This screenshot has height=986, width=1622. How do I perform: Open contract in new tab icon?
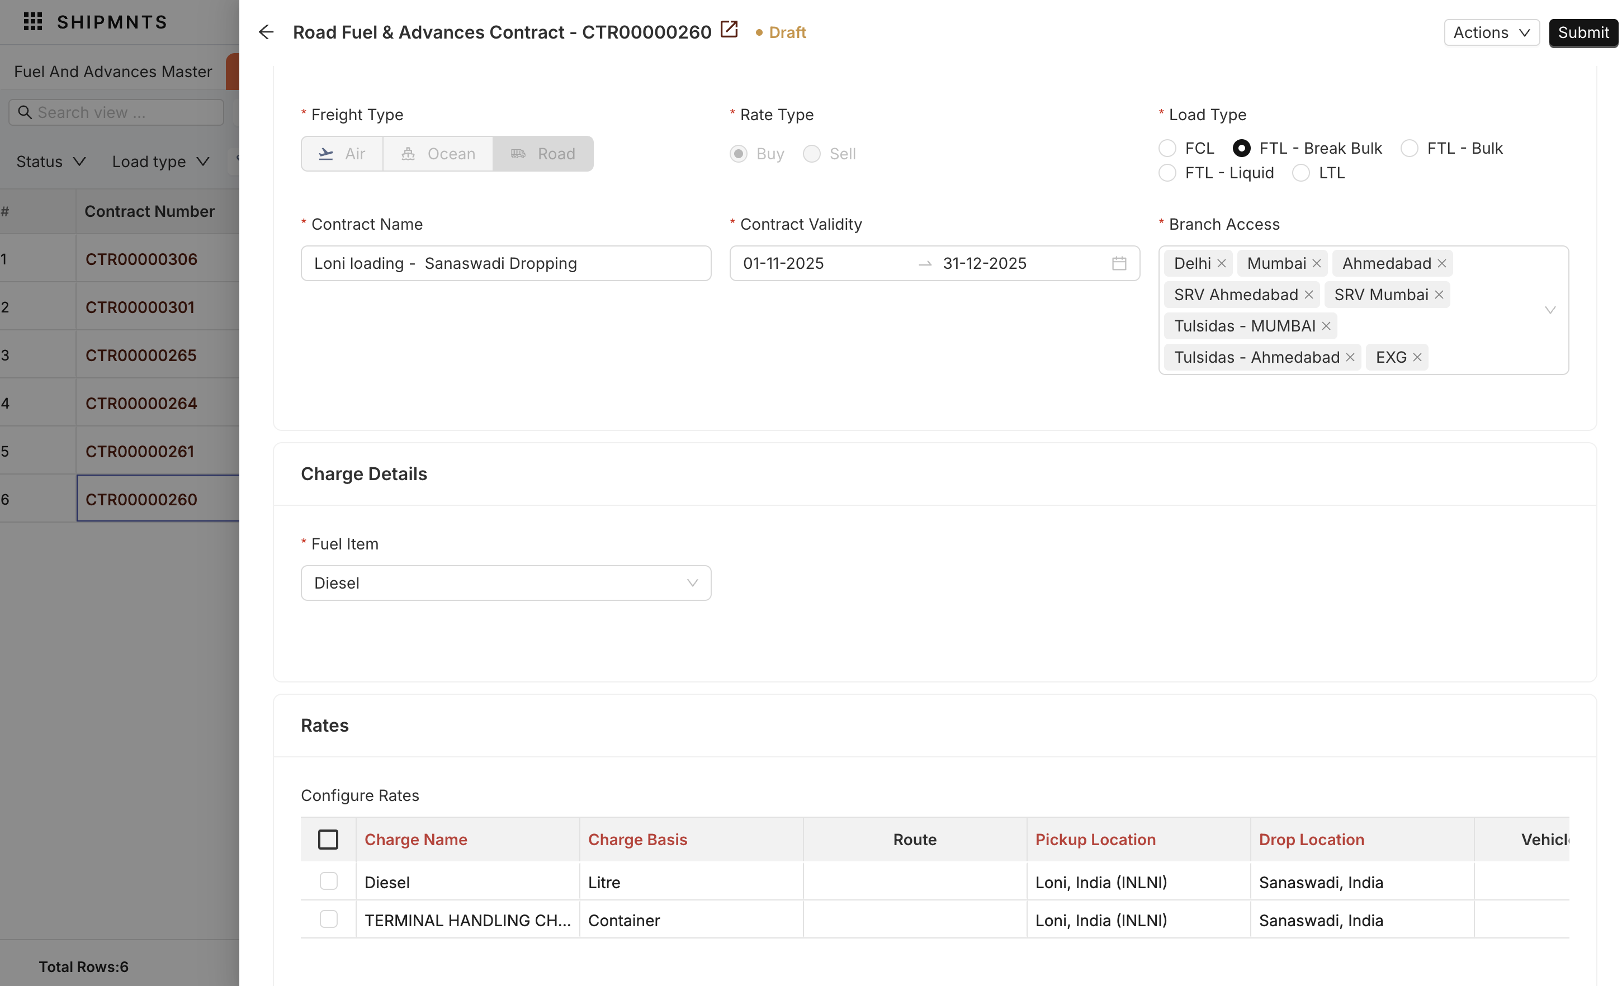point(729,30)
